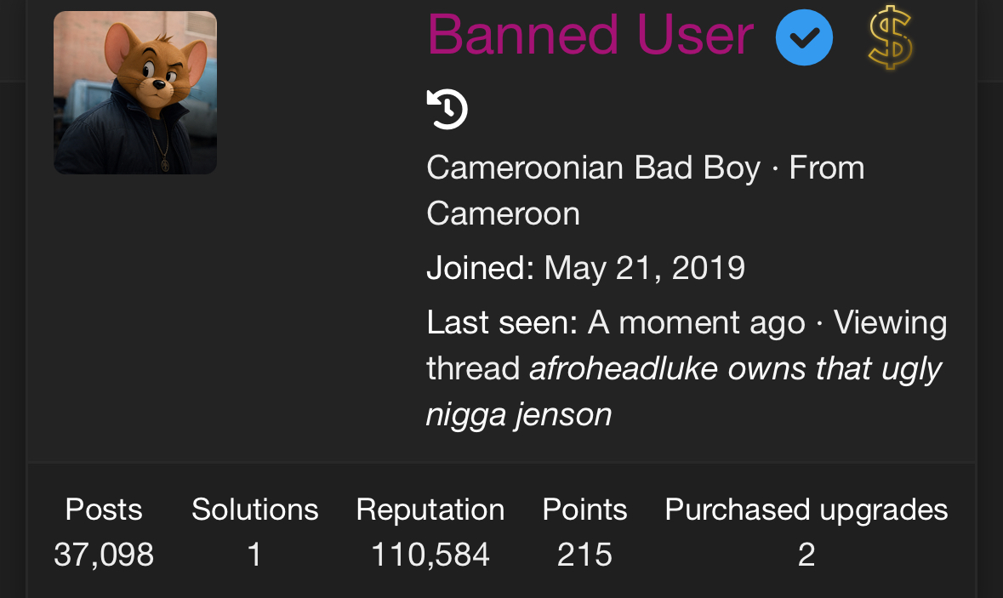
Task: Open the username history clock icon
Action: pos(447,110)
